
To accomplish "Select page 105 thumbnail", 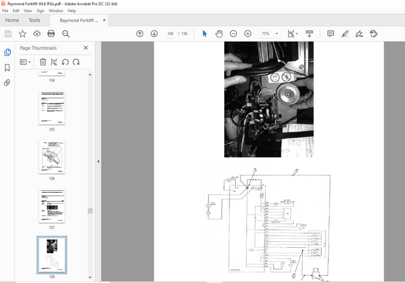I will (52, 108).
